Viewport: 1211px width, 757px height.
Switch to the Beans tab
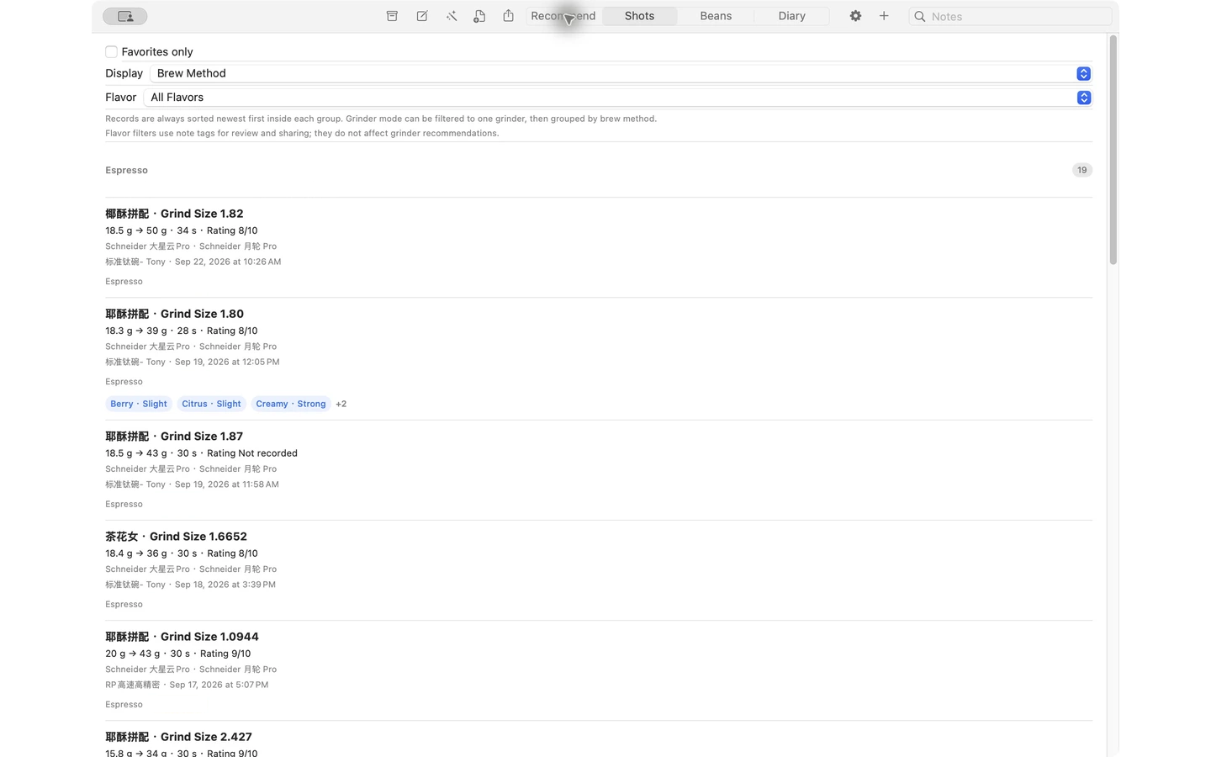click(x=716, y=16)
